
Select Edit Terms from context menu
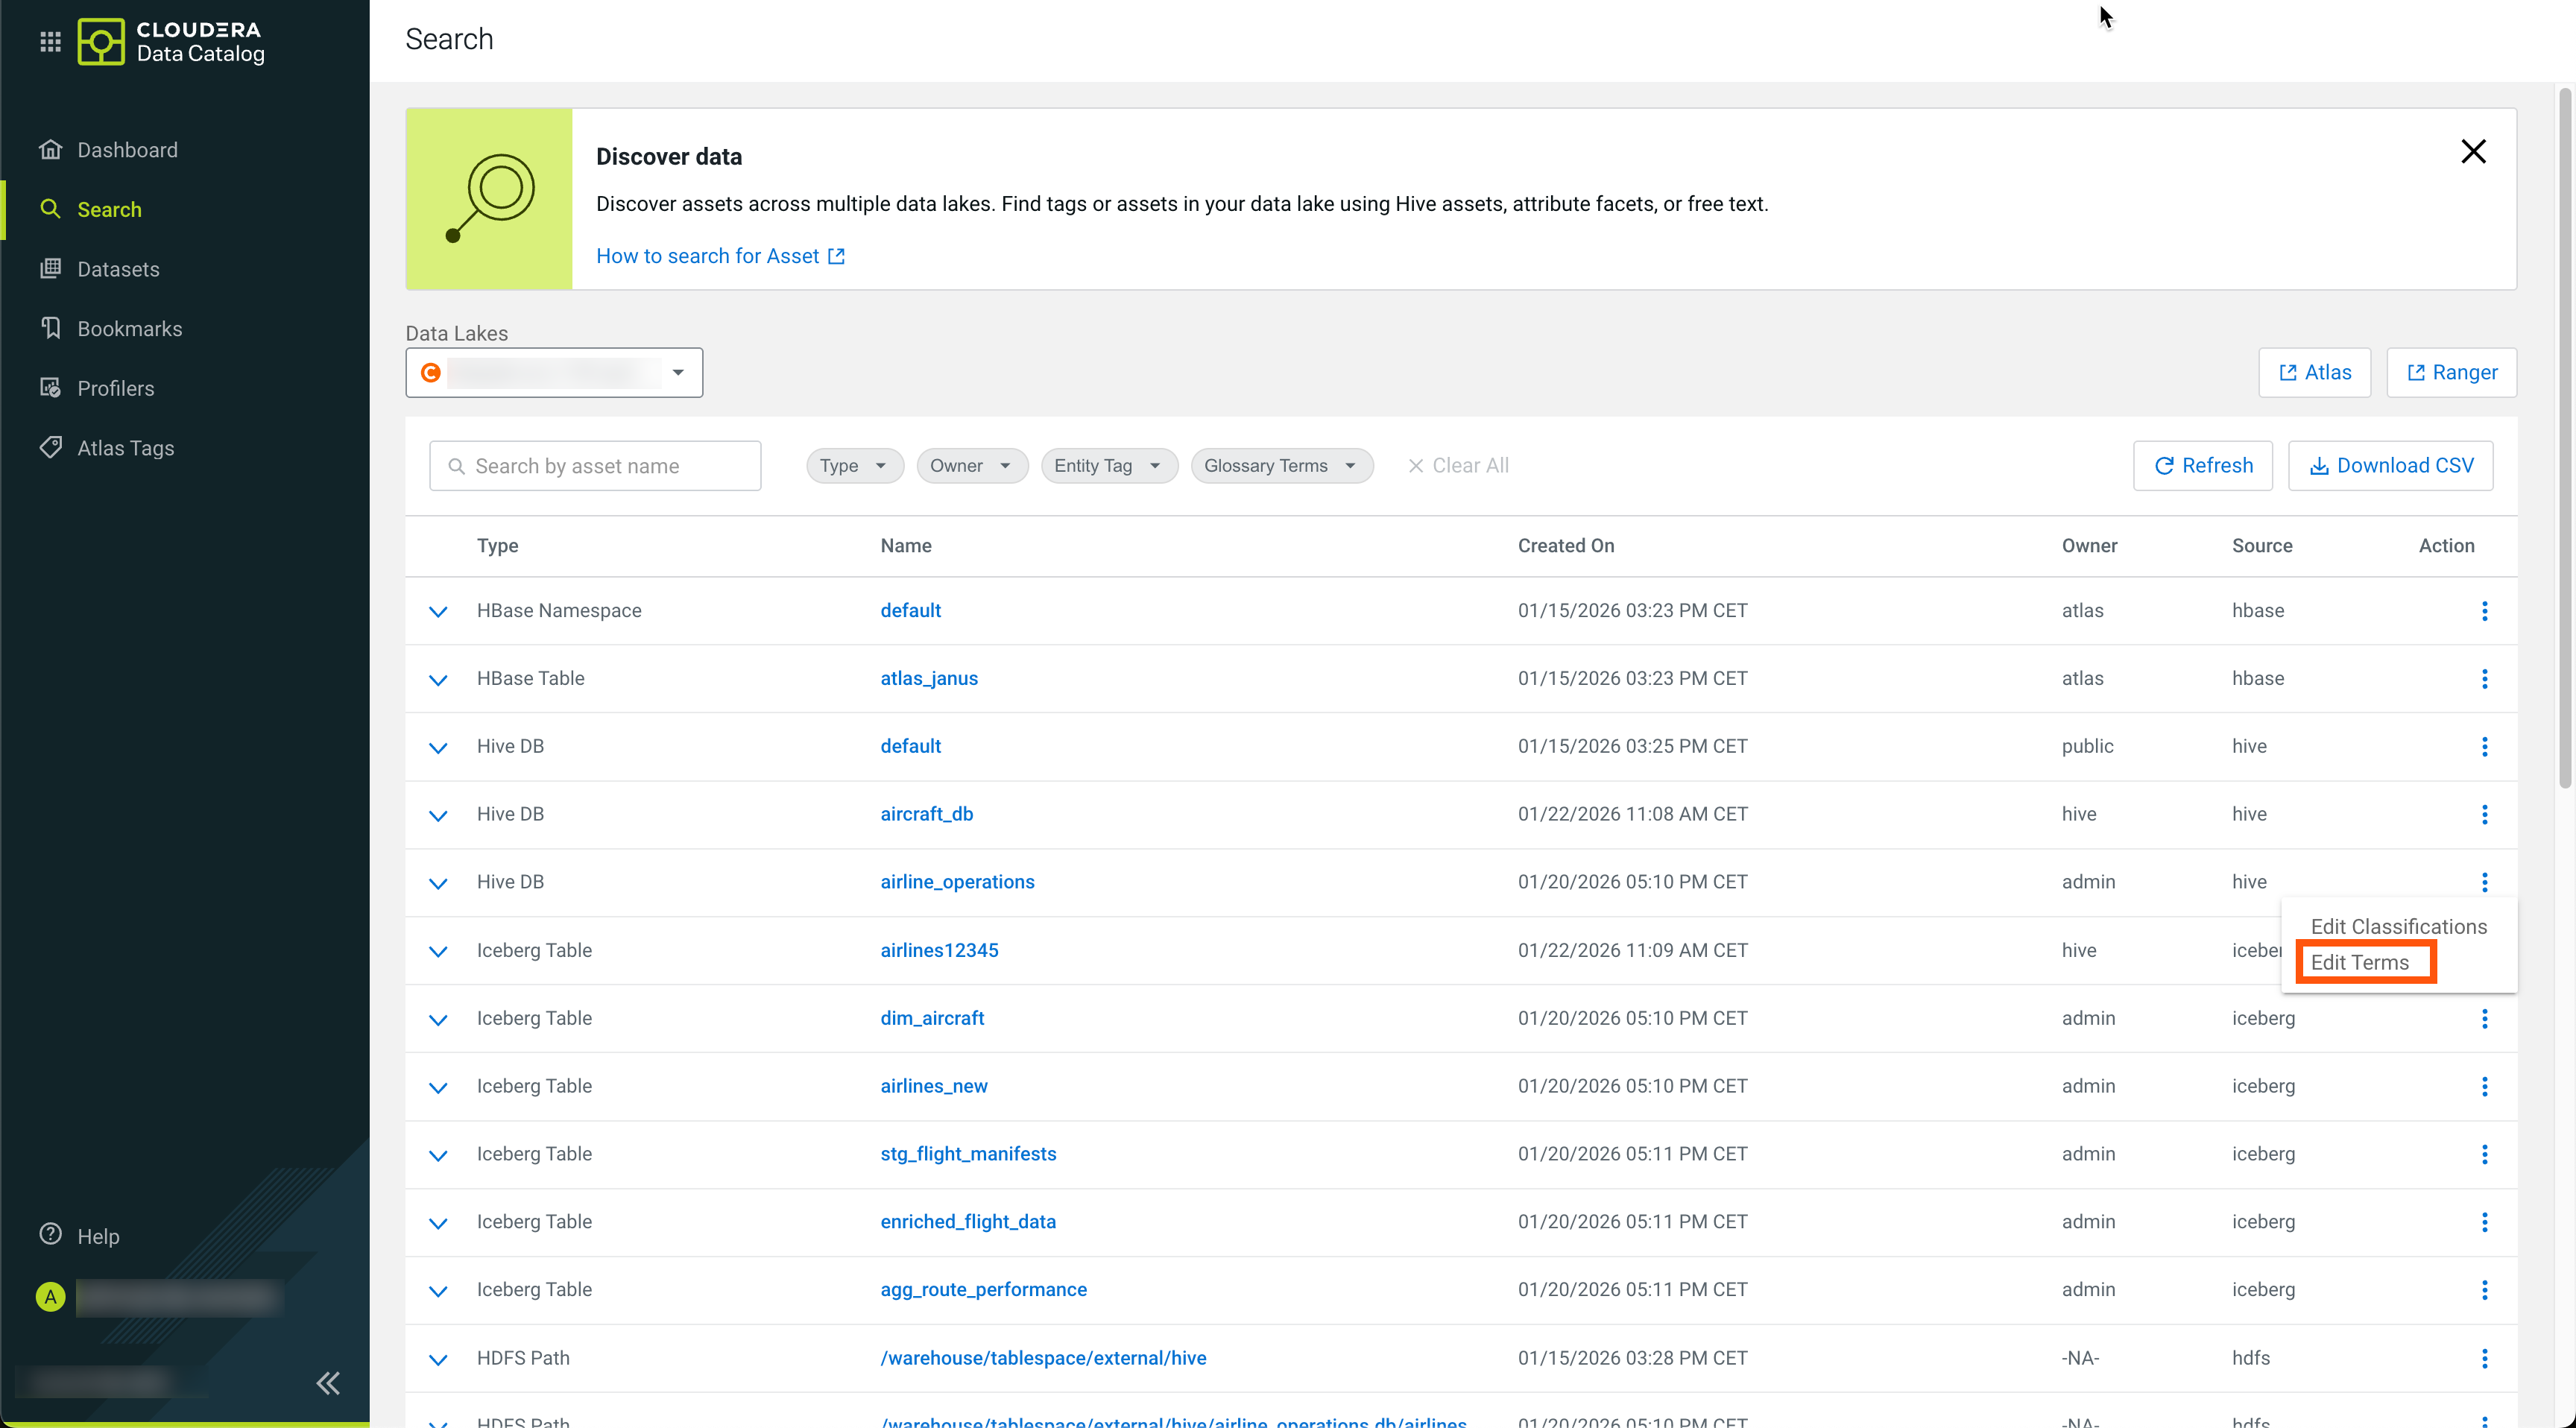(x=2359, y=962)
